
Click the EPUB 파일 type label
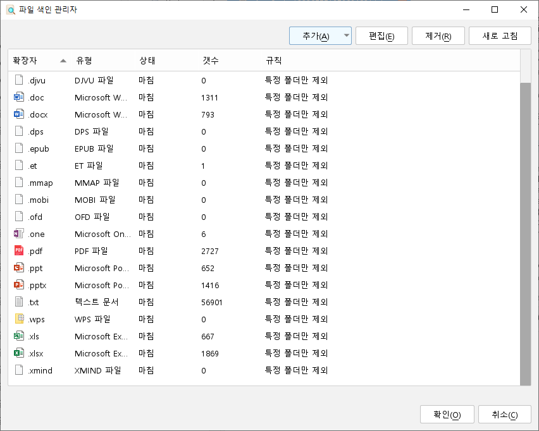coord(94,149)
